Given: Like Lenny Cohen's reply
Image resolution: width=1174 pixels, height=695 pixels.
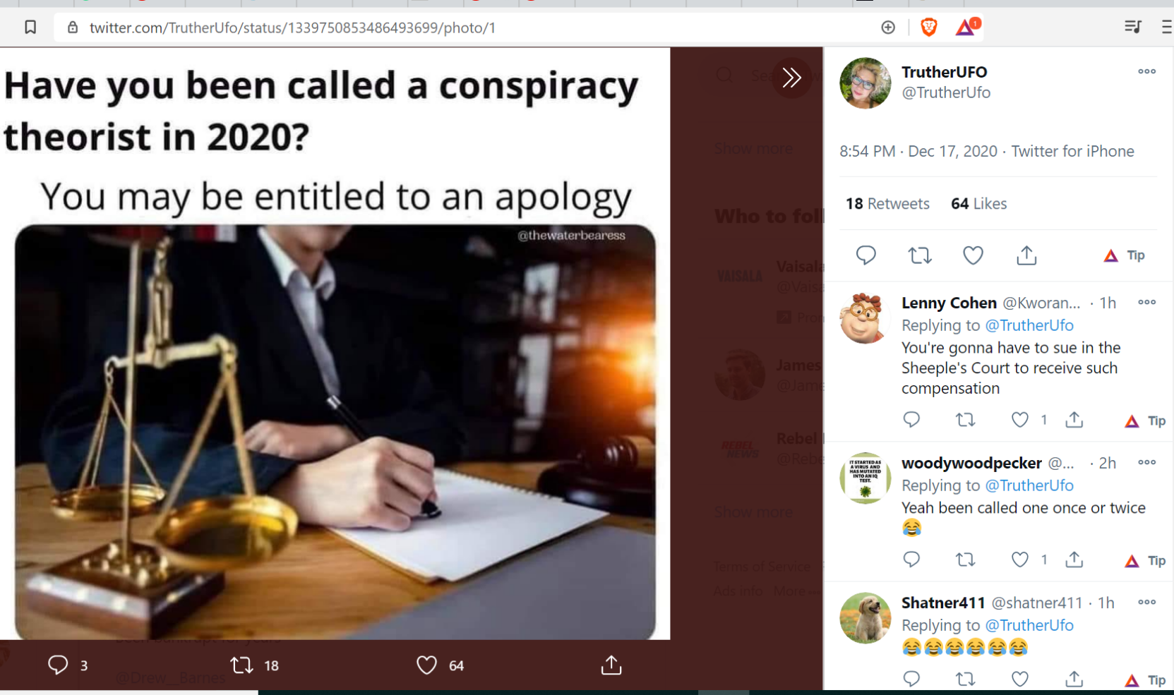Looking at the screenshot, I should coord(1020,420).
